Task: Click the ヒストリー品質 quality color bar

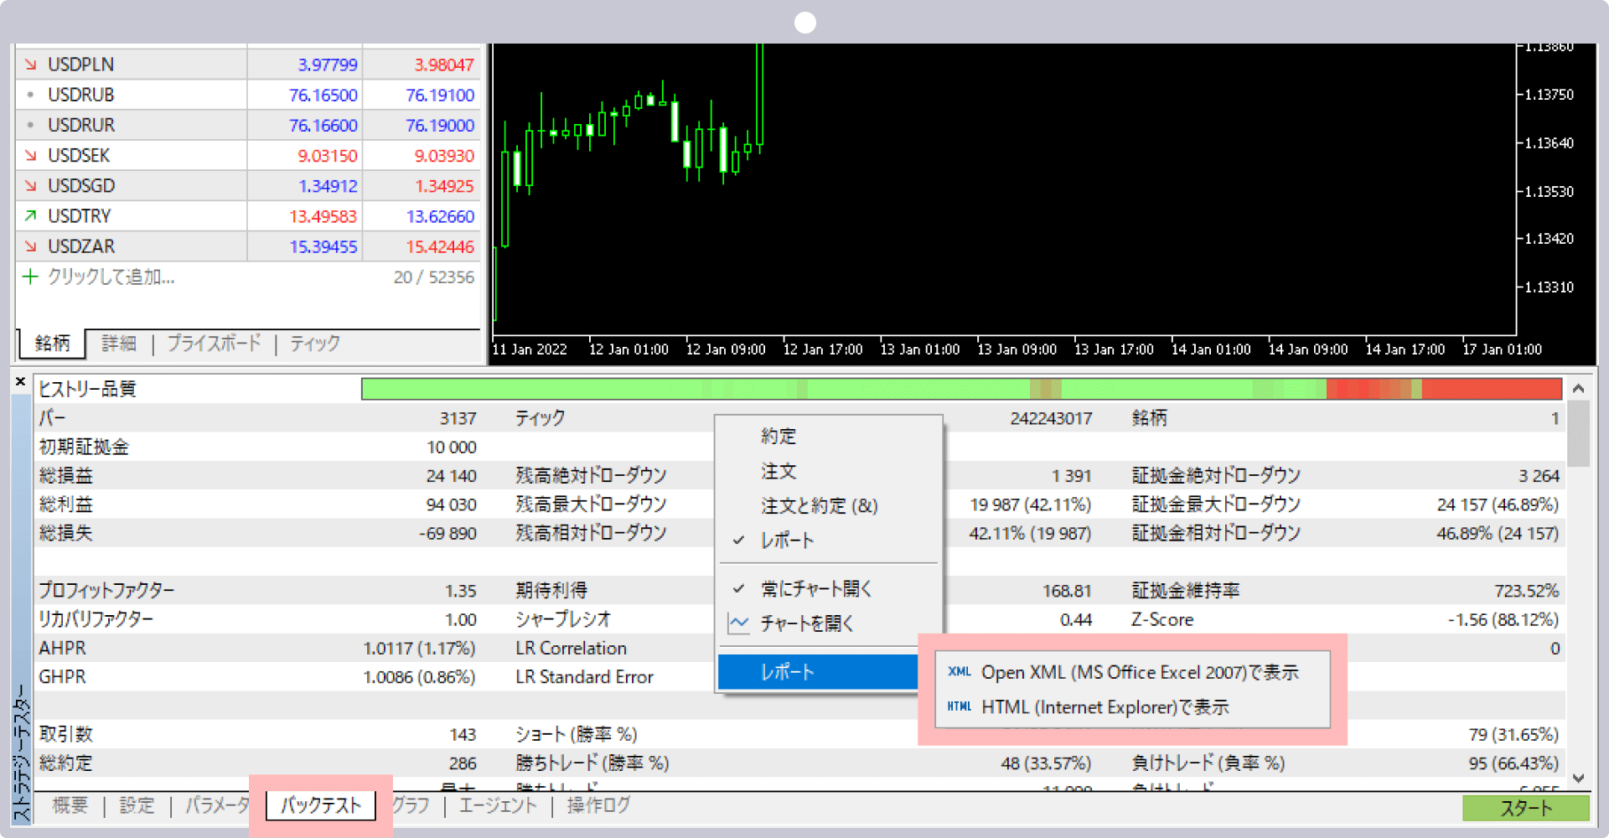Action: pyautogui.click(x=961, y=389)
